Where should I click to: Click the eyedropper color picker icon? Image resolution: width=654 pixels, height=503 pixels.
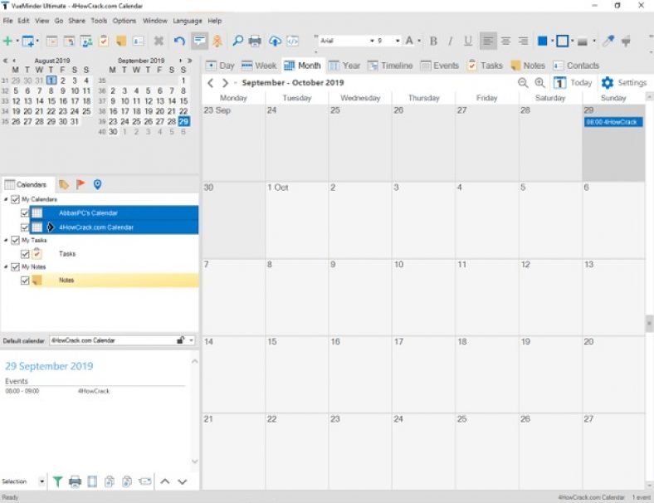pyautogui.click(x=608, y=41)
